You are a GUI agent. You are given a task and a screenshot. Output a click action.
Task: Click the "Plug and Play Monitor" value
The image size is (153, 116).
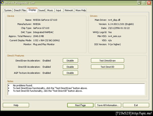44,44
